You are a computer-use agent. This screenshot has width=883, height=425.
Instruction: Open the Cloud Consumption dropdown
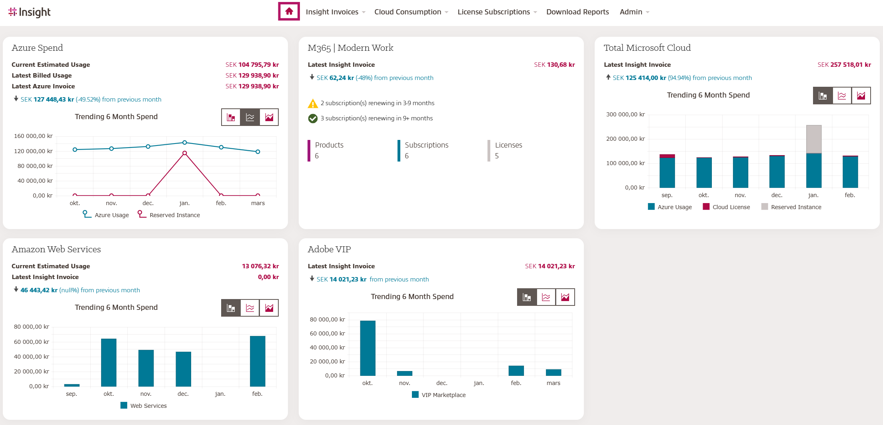411,12
